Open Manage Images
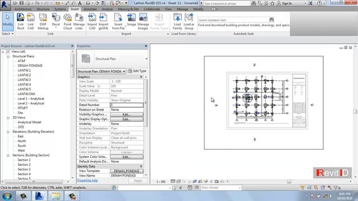Viewport: 358px width, 201px height. pos(143,22)
